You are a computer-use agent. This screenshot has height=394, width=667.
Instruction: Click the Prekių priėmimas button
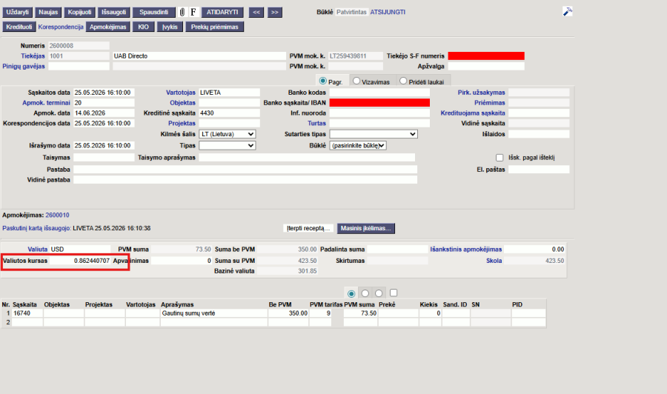point(214,27)
